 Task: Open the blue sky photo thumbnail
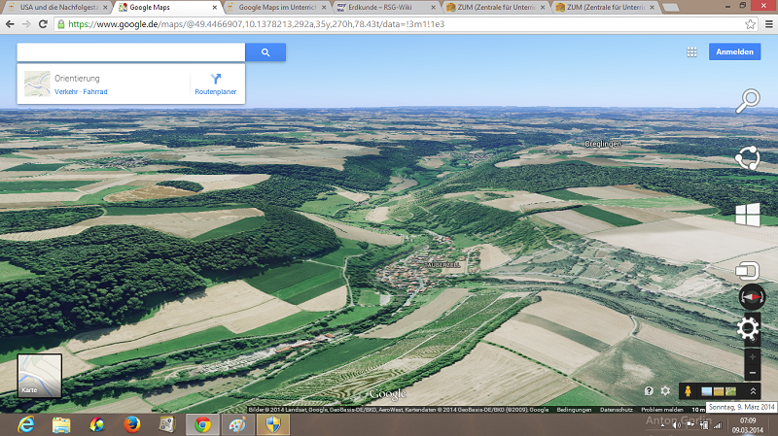click(707, 391)
